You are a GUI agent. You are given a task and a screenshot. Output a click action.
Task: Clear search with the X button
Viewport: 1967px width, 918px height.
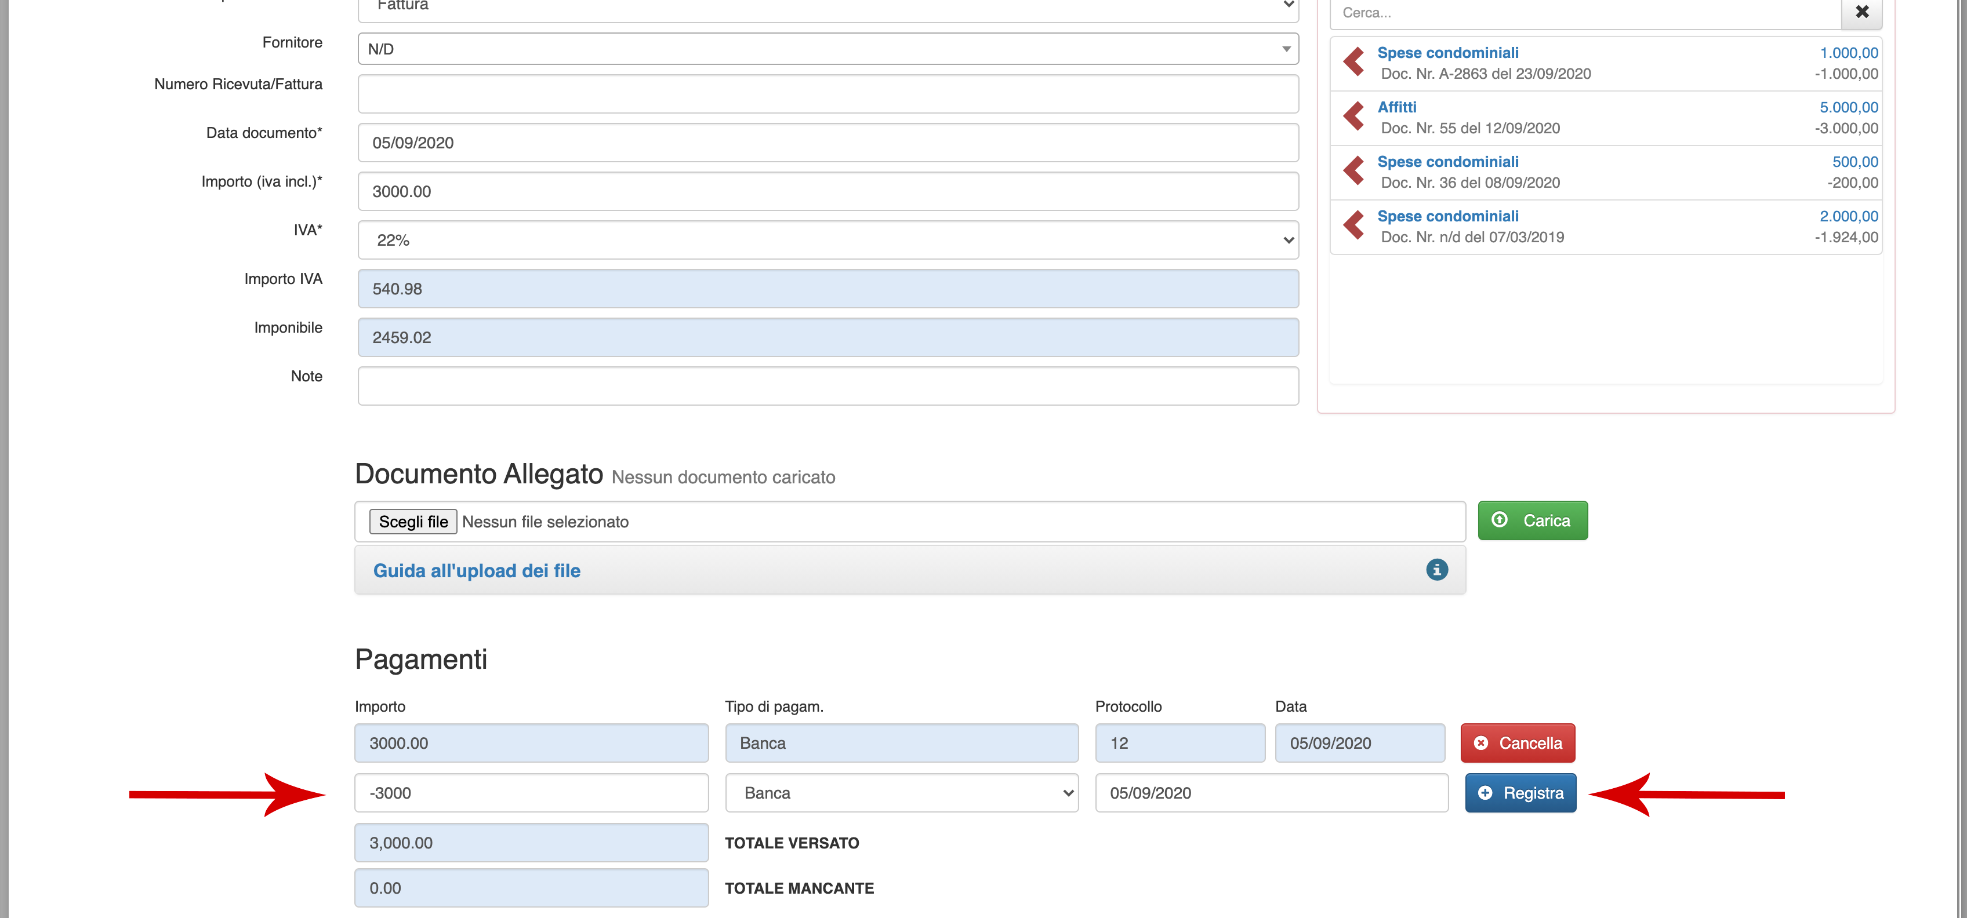click(x=1861, y=12)
